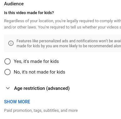The image size is (121, 119).
Task: Click 'Paid promotion, tags, subtitles, and more' caption
Action: (41, 111)
